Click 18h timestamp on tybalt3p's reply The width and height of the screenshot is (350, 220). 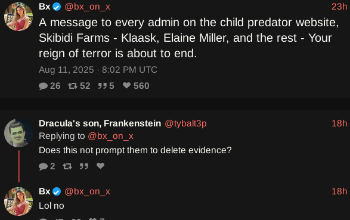(x=339, y=123)
